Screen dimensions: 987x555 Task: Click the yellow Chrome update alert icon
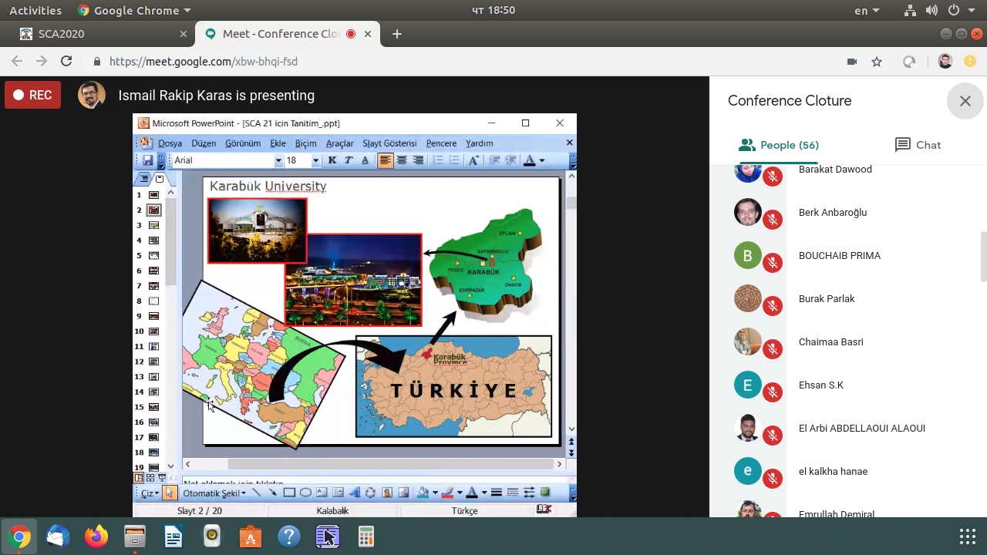point(969,62)
